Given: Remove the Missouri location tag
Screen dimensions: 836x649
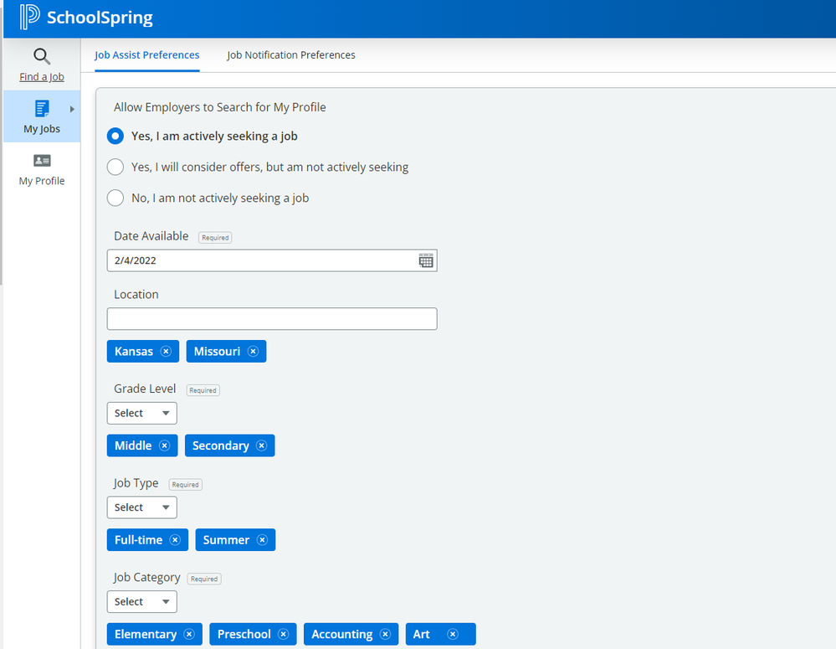Looking at the screenshot, I should [x=253, y=352].
